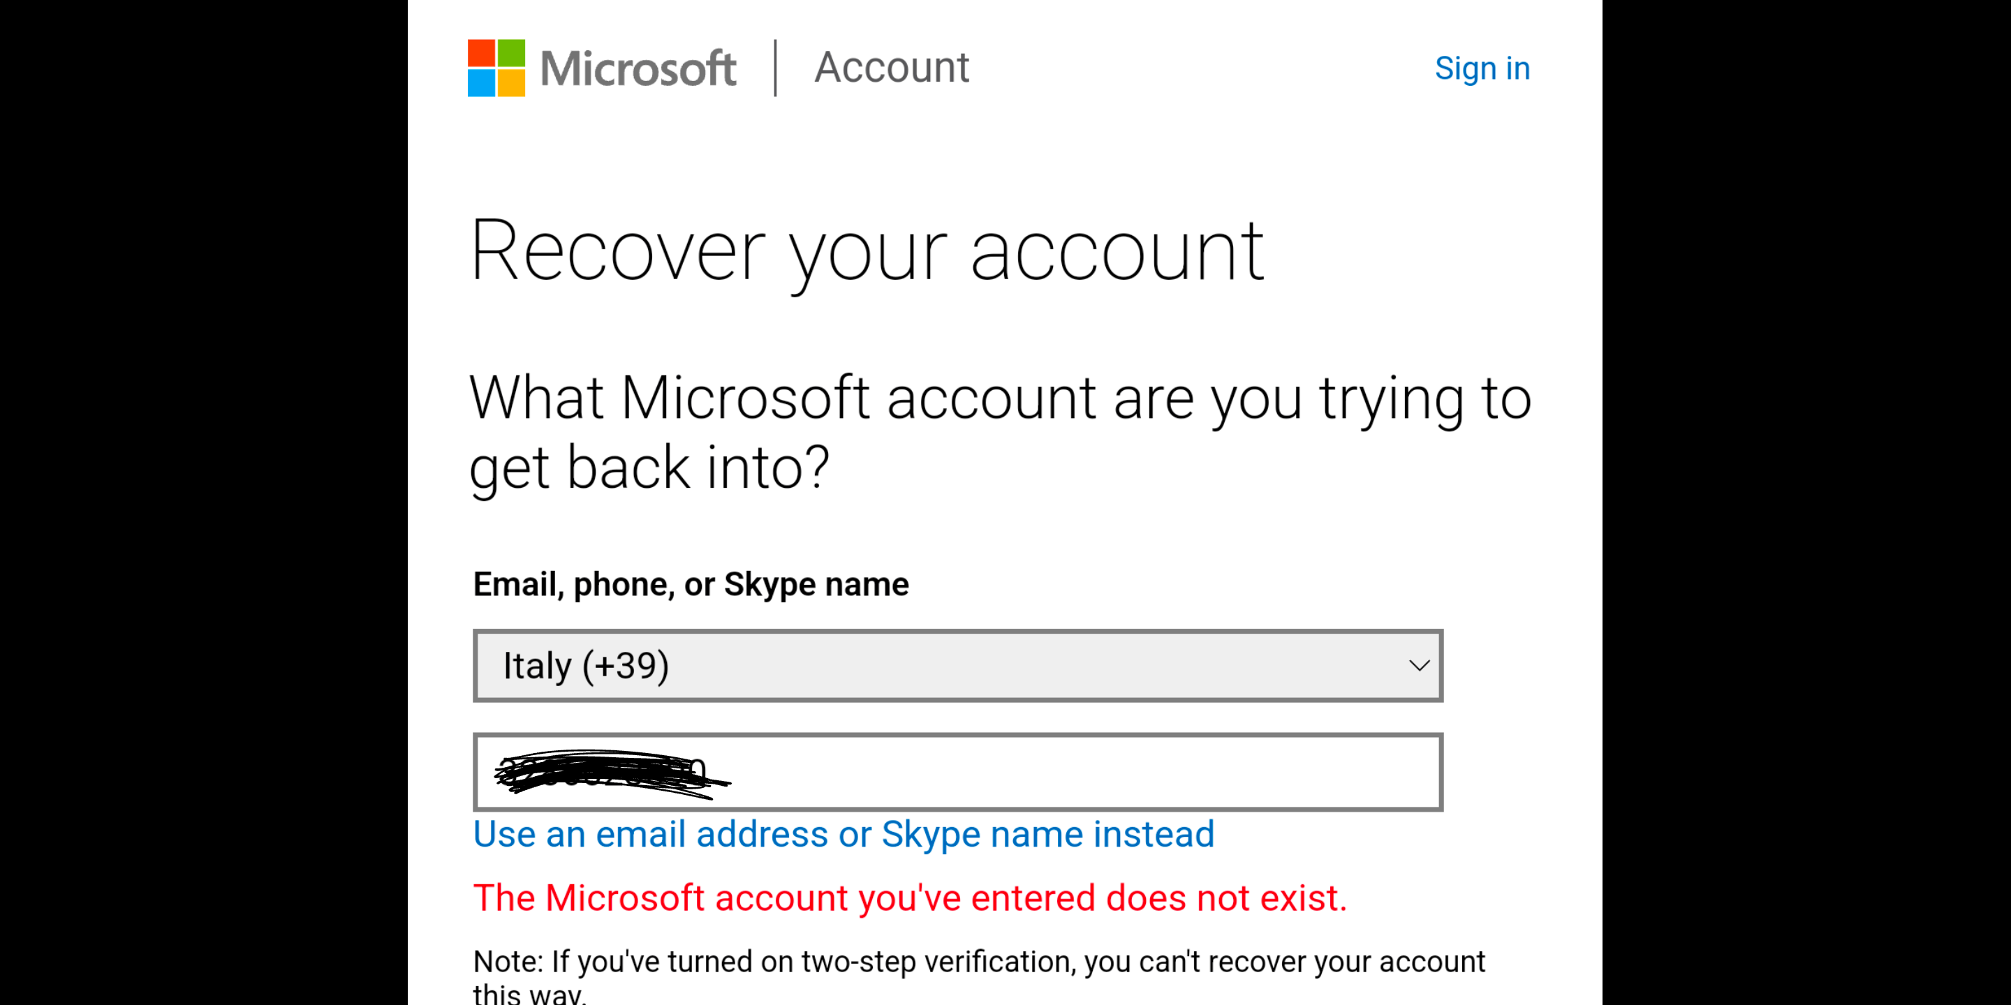Click the yellow square in Microsoft logo
This screenshot has width=2011, height=1005.
511,84
